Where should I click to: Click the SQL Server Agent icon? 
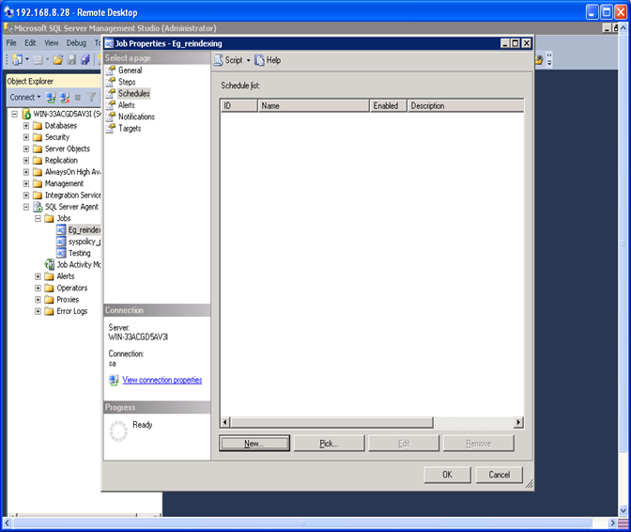click(x=38, y=207)
